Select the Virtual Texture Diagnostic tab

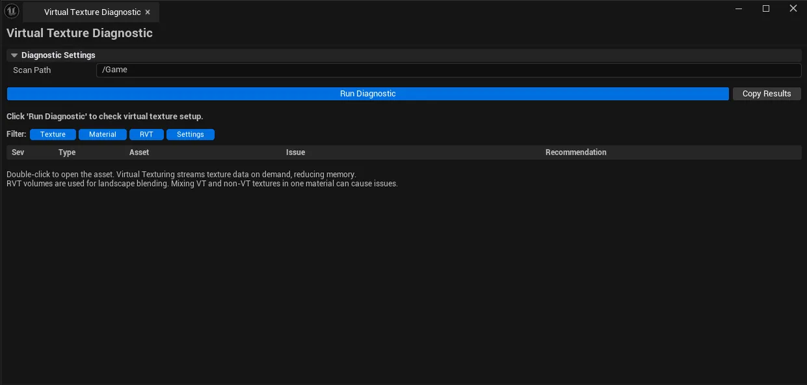tap(91, 12)
